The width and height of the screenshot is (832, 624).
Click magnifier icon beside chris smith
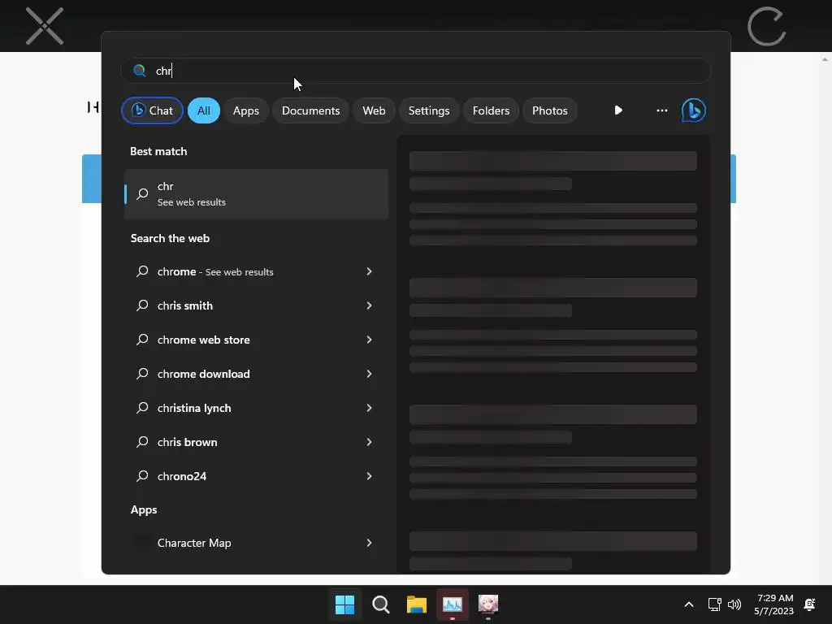[x=142, y=305]
